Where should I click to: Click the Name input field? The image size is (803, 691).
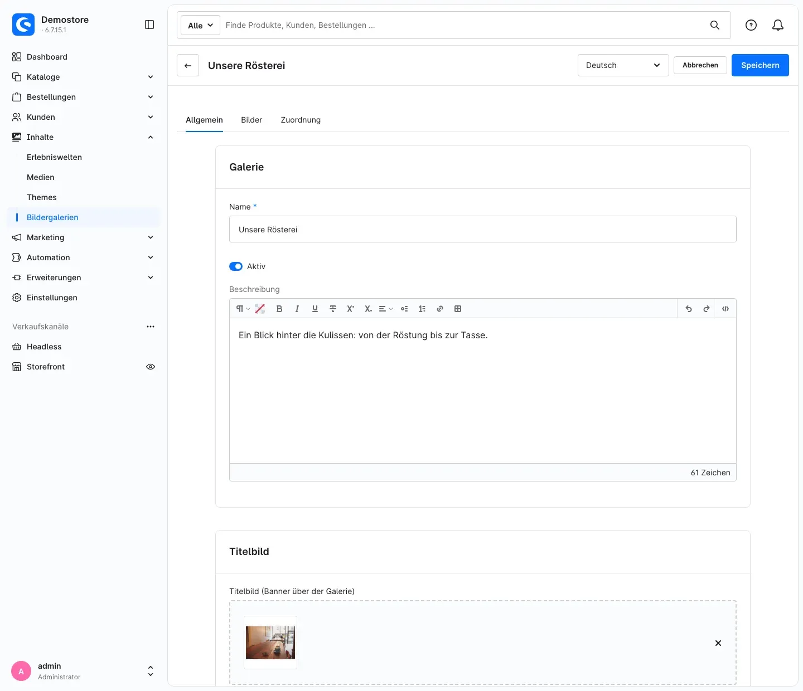[x=483, y=229]
